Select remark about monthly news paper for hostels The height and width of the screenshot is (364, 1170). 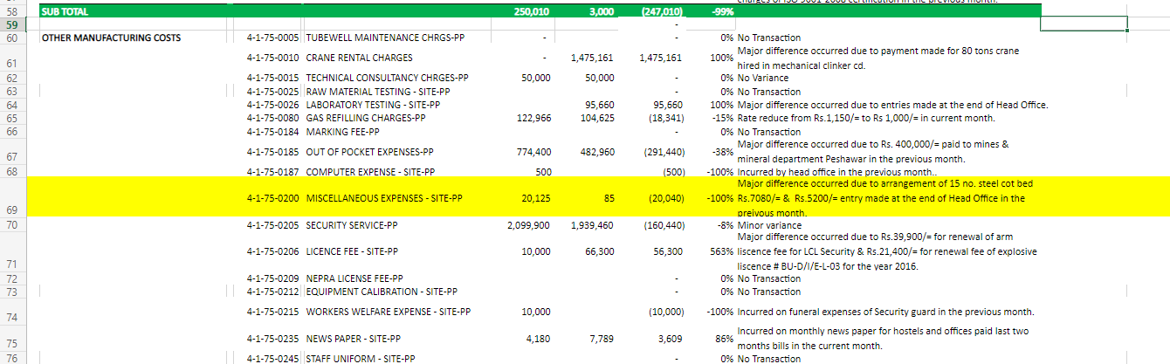coord(883,339)
